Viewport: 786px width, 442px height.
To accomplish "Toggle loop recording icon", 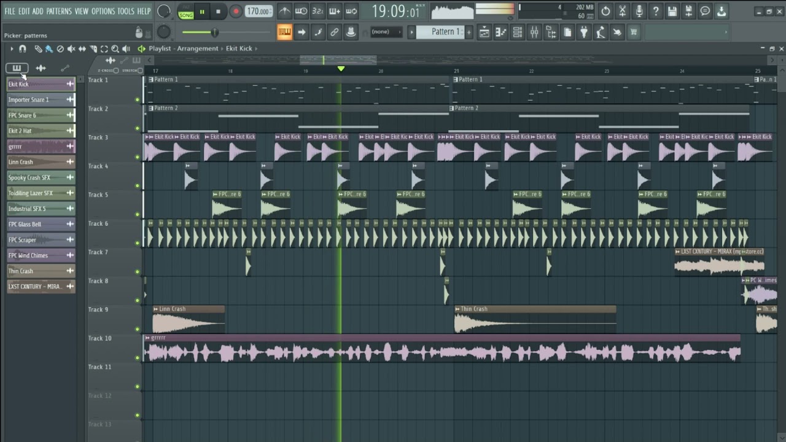I will (351, 11).
